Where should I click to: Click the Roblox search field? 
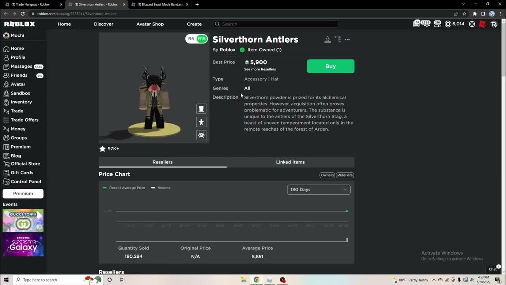(x=276, y=24)
